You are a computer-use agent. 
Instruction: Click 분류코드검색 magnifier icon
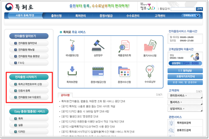pos(171,130)
